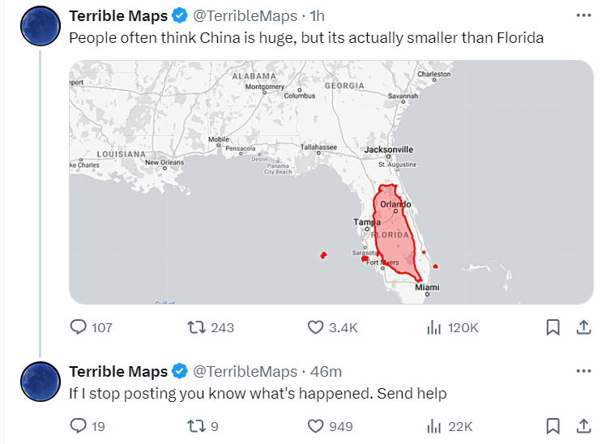Open more options for the first tweet

click(583, 15)
